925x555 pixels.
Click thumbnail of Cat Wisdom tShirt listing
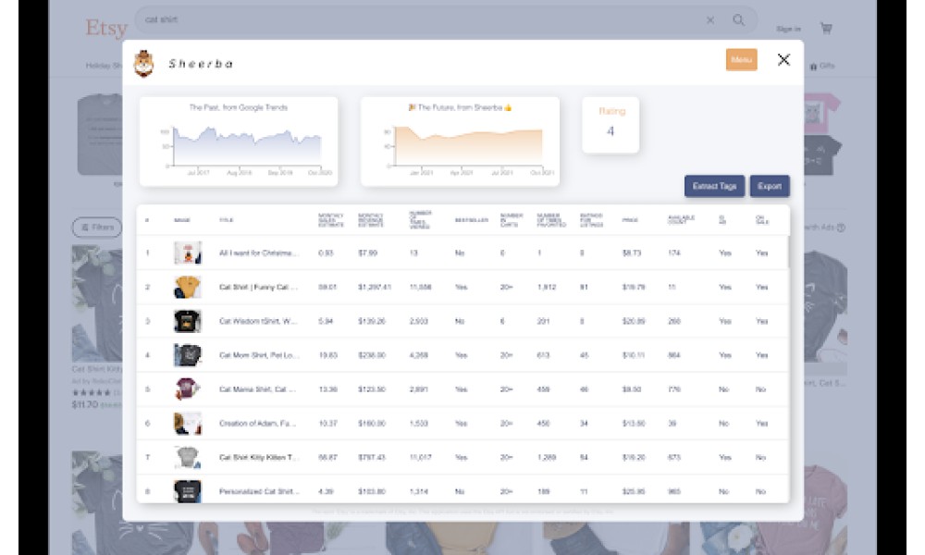[188, 322]
